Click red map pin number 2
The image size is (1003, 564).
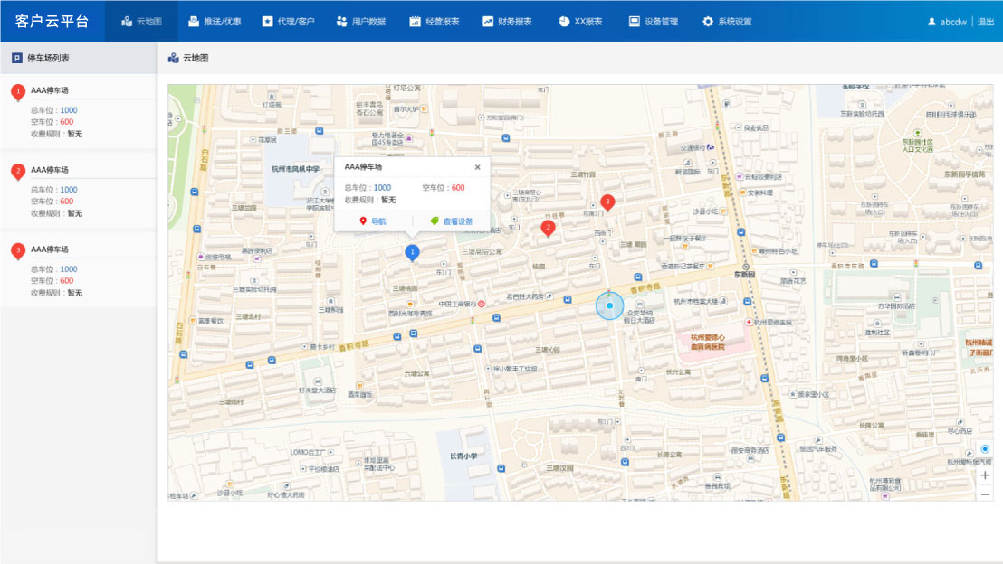click(x=548, y=228)
